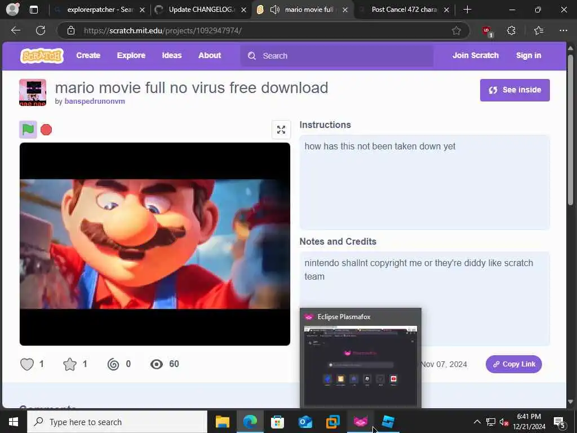Click Join Scratch link
Viewport: 577px width, 433px height.
pos(476,56)
